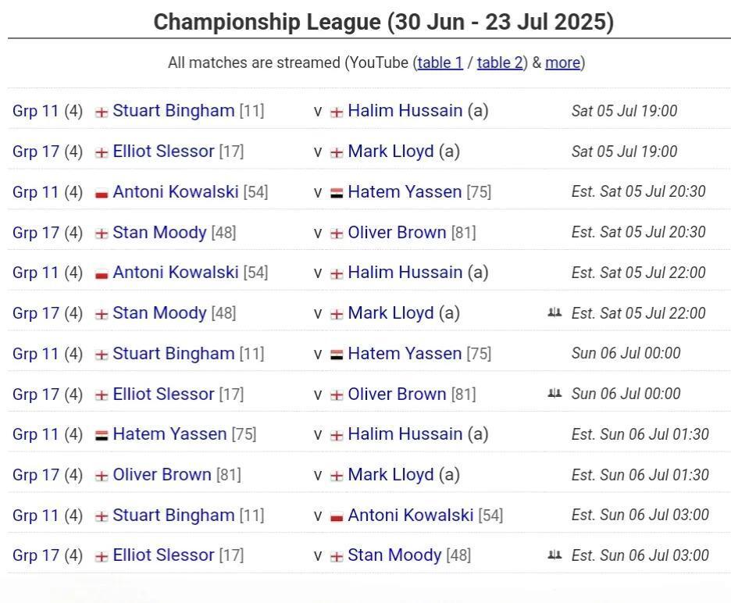Select the Grp 11 (4) link on the first row

48,111
